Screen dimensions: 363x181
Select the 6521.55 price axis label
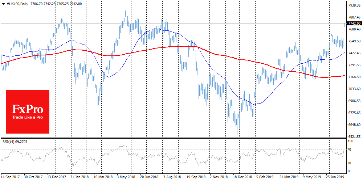coord(354,136)
